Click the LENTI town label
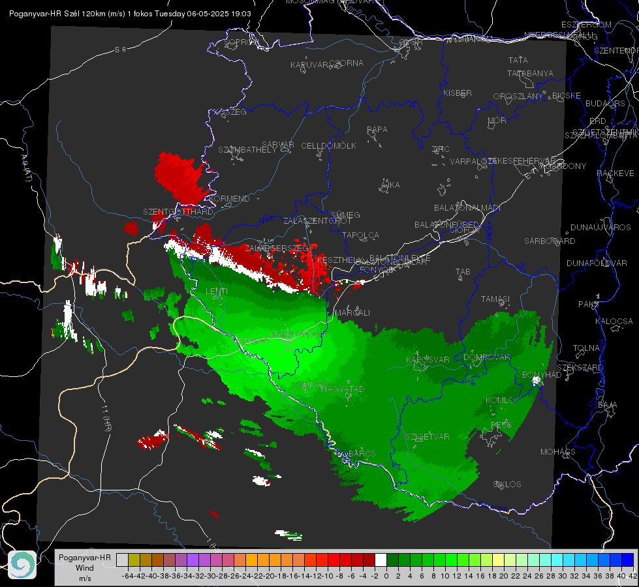Screen dimensions: 639x587 point(217,292)
